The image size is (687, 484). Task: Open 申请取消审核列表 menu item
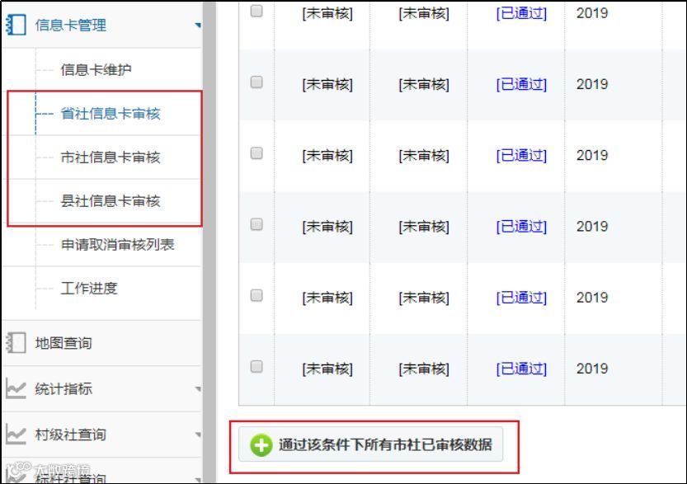point(117,244)
